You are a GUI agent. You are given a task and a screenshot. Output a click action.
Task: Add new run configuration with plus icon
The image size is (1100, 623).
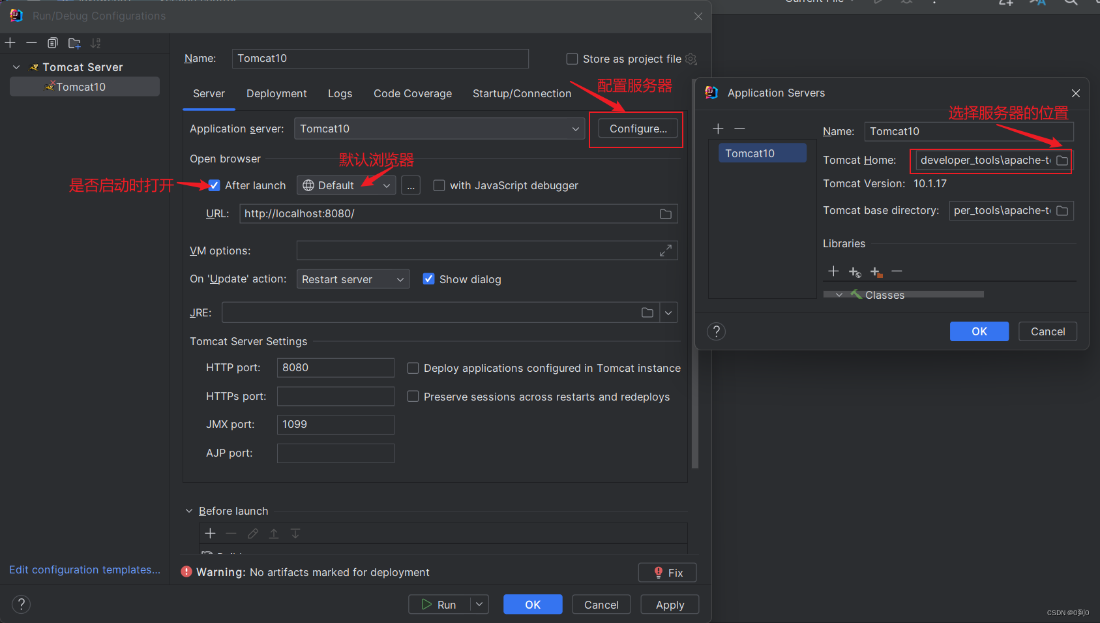[10, 43]
